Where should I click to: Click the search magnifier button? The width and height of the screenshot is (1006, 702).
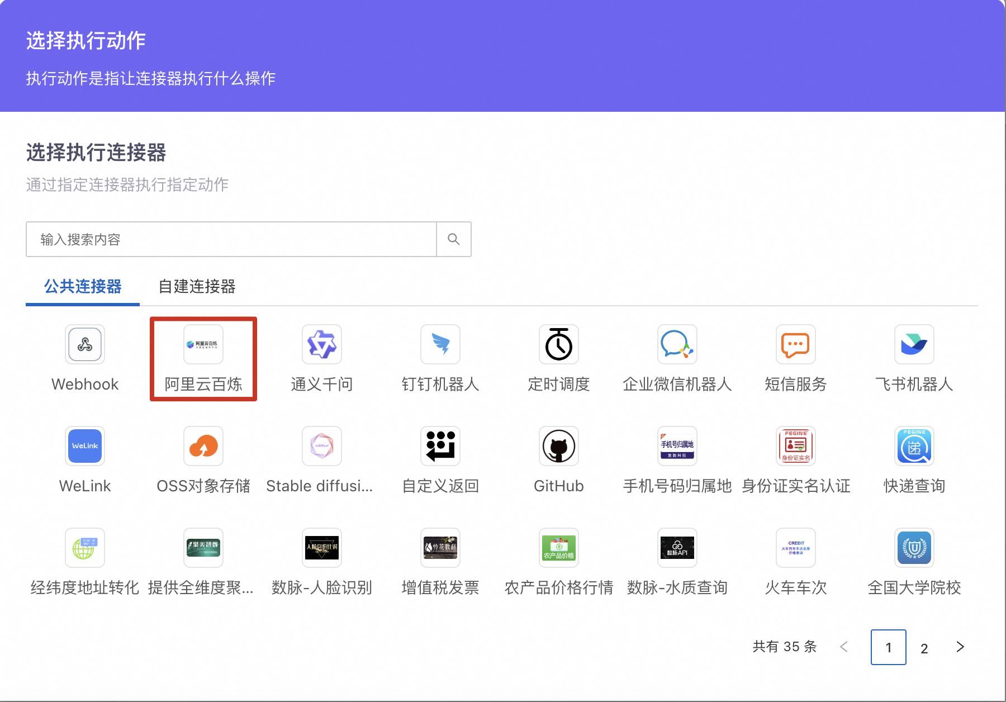point(454,239)
